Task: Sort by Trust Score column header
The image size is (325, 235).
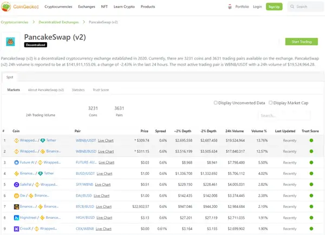Action: 310,131
